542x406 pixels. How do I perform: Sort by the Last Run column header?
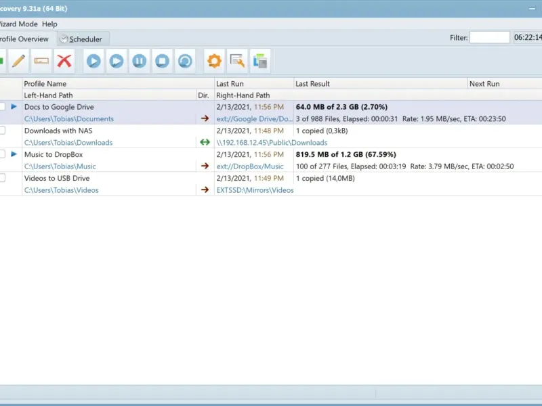(230, 84)
